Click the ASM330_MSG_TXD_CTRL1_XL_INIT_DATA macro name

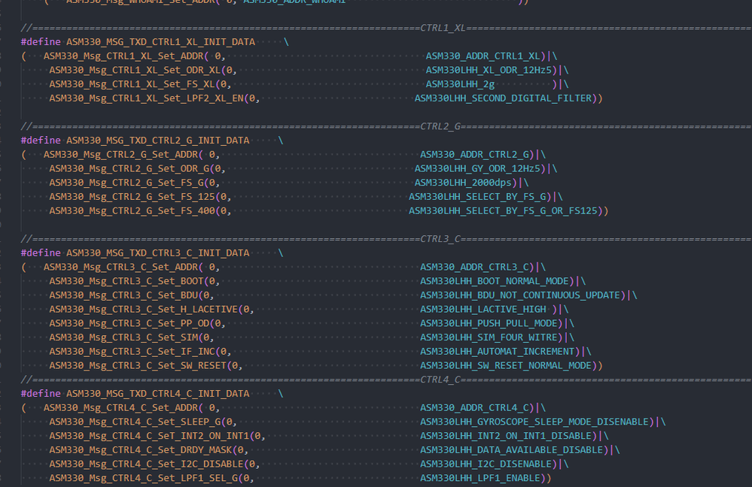coord(160,41)
